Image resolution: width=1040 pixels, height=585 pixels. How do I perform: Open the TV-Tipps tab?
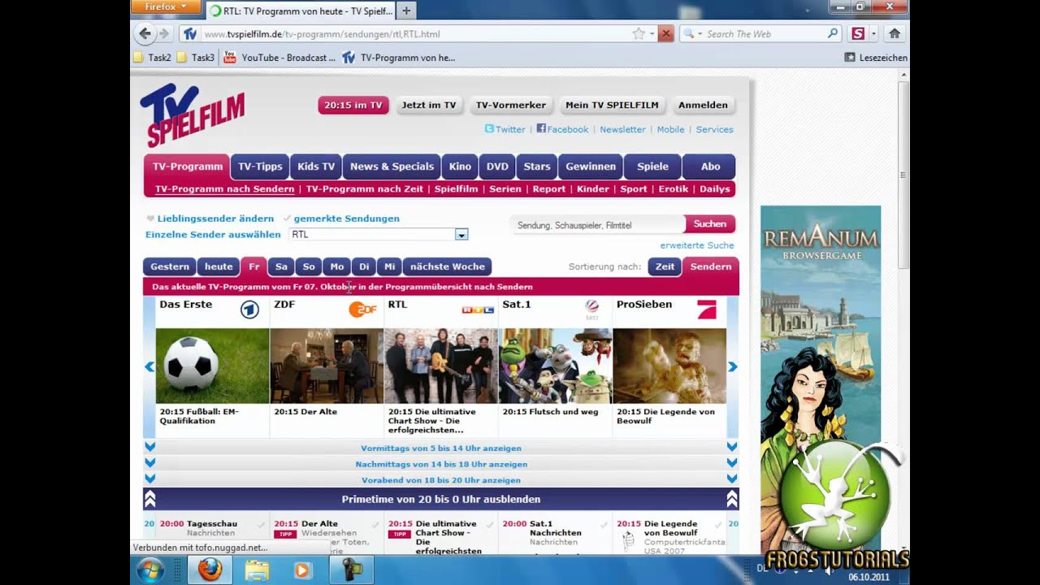coord(260,167)
